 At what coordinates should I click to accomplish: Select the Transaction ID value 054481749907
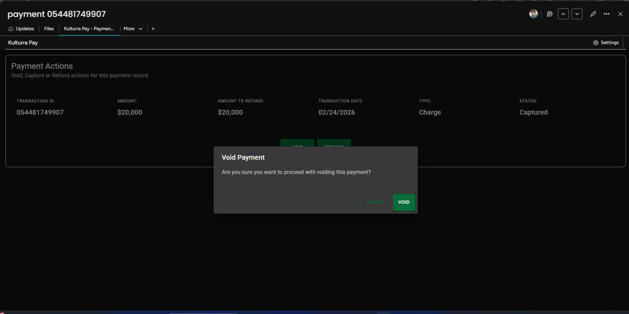pos(40,113)
